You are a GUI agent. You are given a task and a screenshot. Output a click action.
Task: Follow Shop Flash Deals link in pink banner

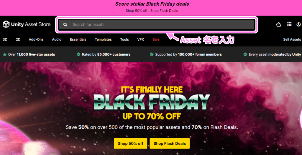tap(164, 11)
